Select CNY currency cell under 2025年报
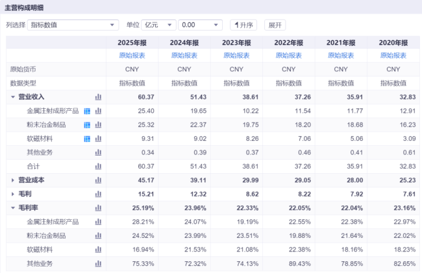This screenshot has width=422, height=273. 132,69
